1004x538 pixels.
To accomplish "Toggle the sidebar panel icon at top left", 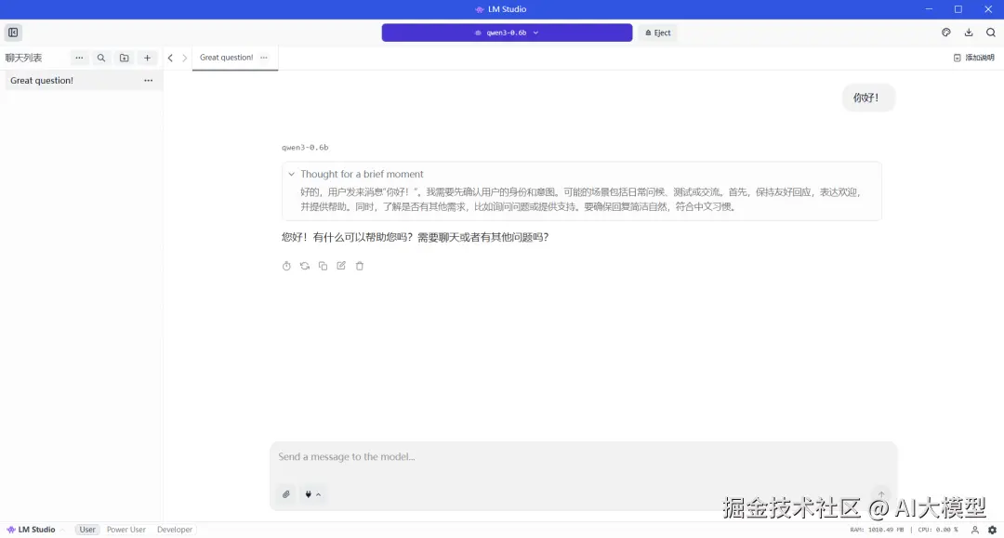I will [13, 33].
